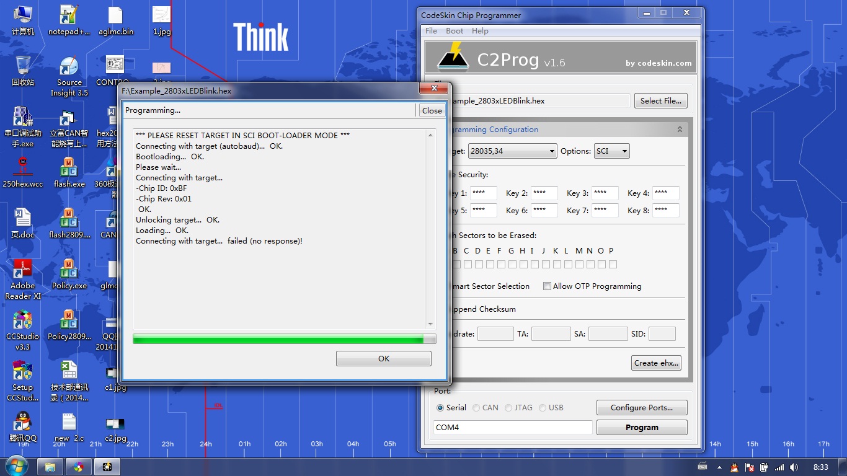
Task: Click the Key 2 security field
Action: (x=544, y=193)
